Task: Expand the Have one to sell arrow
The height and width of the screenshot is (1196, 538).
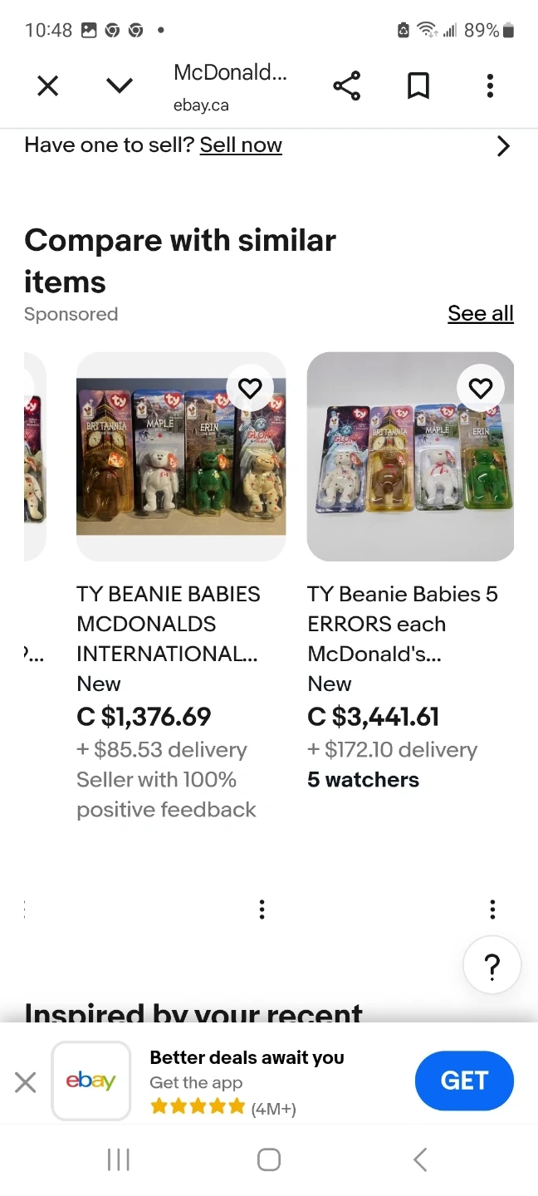Action: point(502,146)
